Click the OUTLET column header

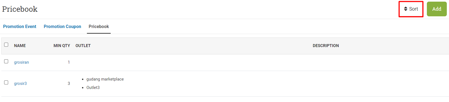[83, 46]
